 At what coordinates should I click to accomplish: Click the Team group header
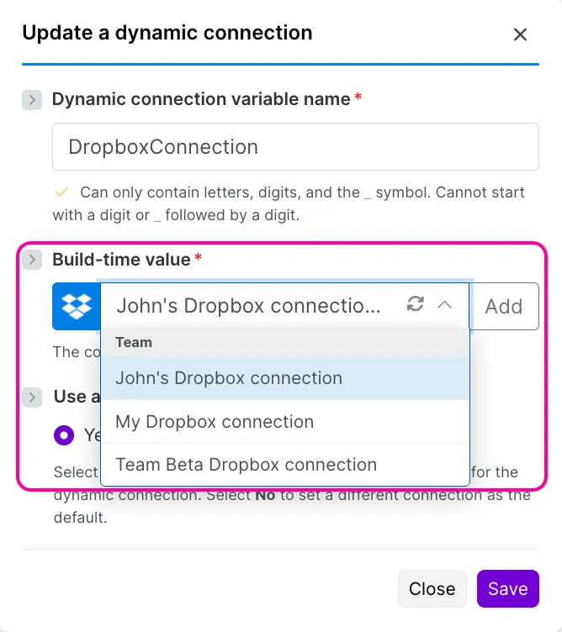pyautogui.click(x=285, y=343)
